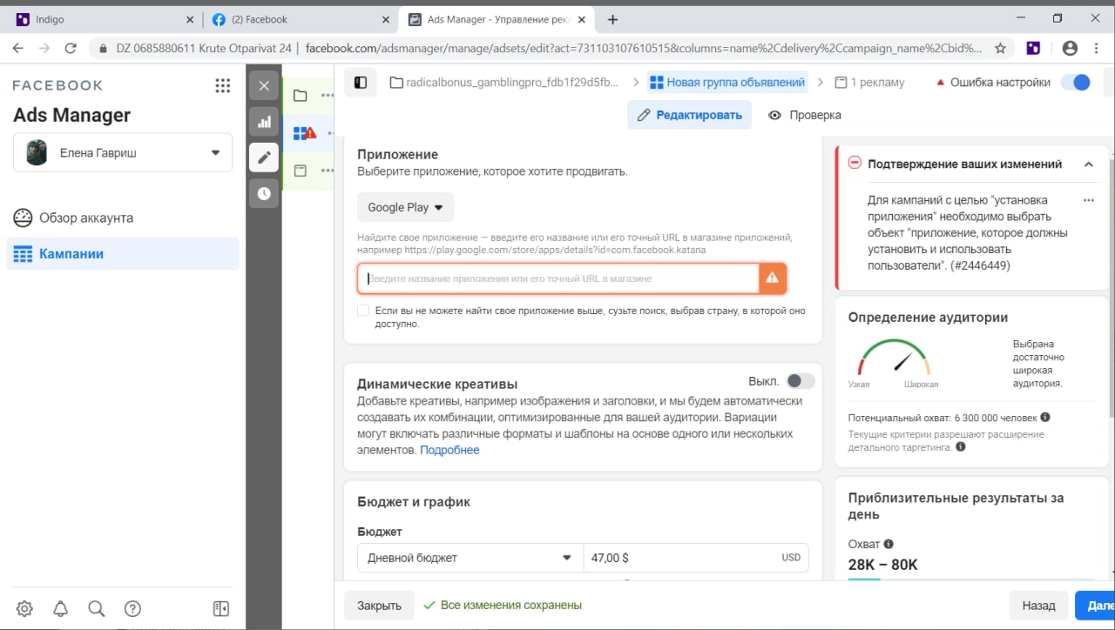Screen dimensions: 1115x630
Task: Show info icon next to Охват
Action: click(x=889, y=544)
